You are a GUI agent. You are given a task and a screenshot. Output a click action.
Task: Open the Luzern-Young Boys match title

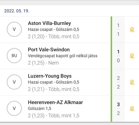point(50,76)
